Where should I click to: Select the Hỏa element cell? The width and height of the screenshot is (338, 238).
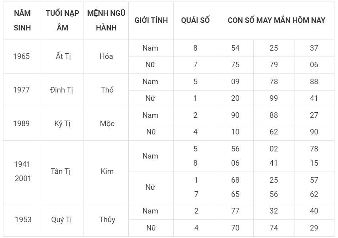click(106, 57)
